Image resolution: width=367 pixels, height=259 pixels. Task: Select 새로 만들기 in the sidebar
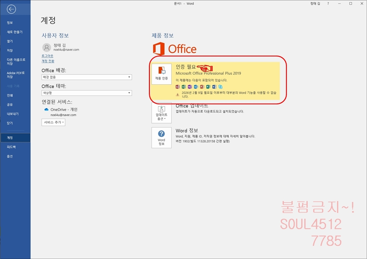15,32
